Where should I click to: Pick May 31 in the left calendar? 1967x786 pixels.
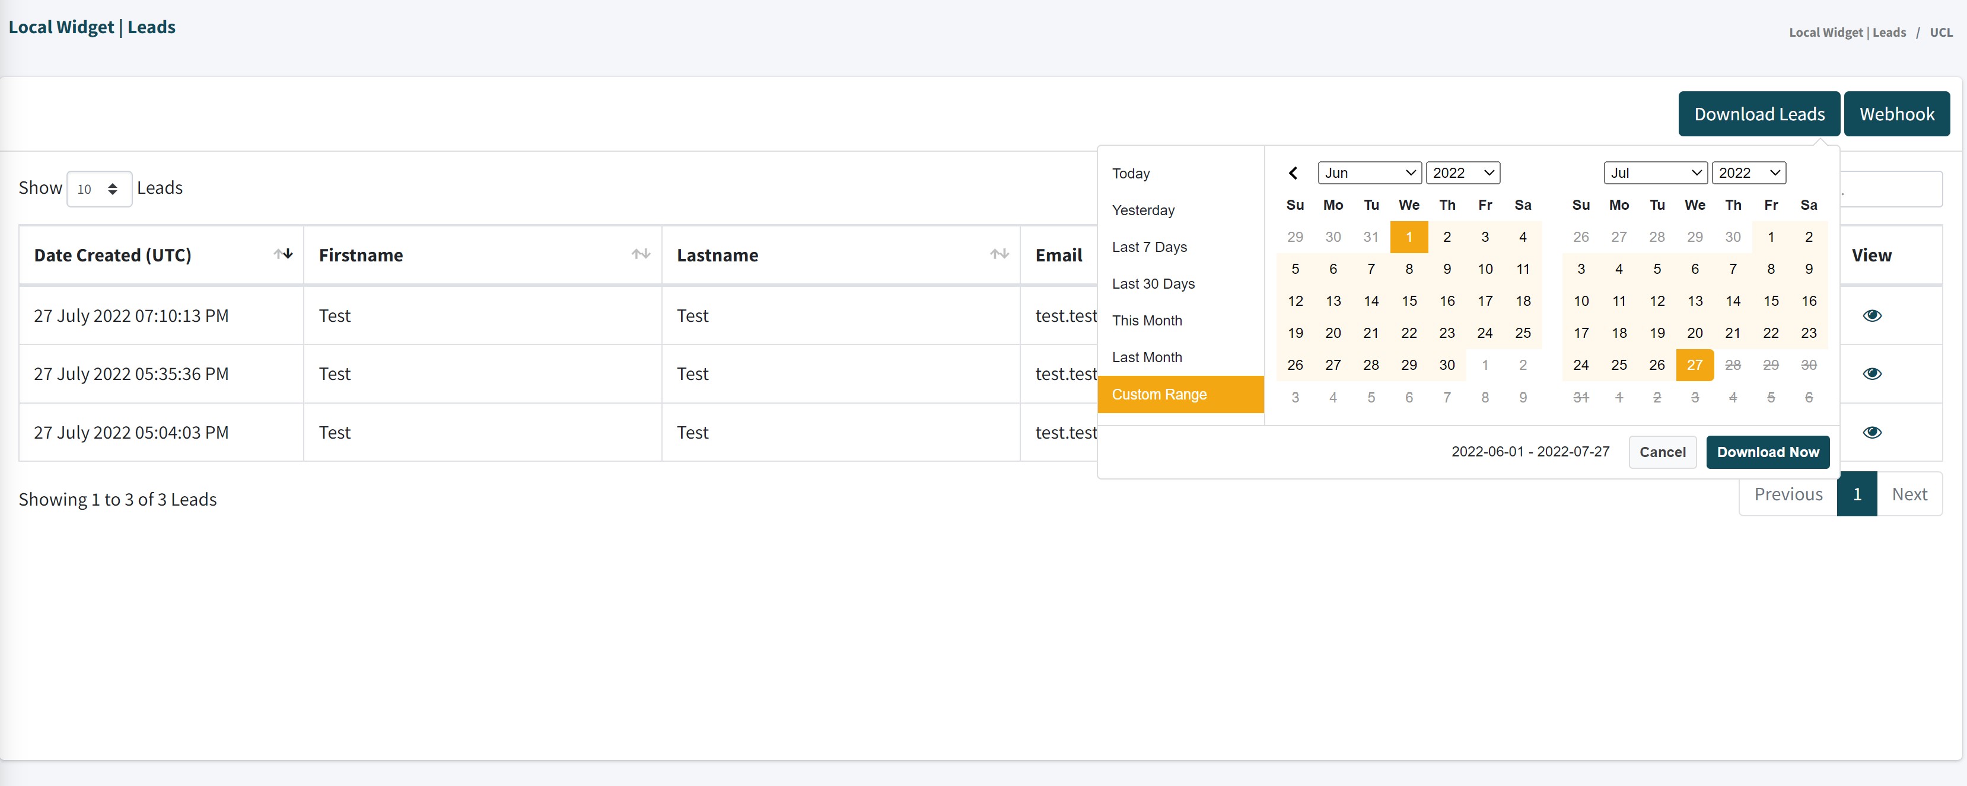coord(1371,237)
